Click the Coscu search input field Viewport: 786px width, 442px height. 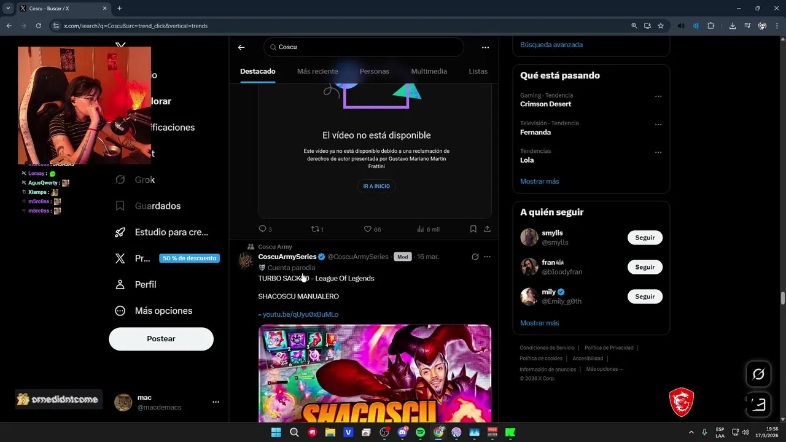click(364, 47)
